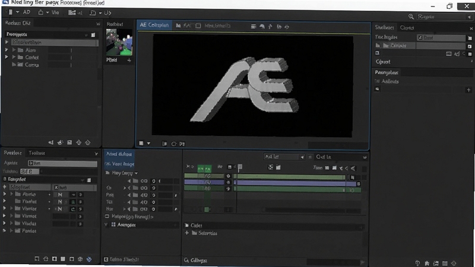Click the top green layer bar in timeline
475x267 pixels.
click(x=289, y=177)
